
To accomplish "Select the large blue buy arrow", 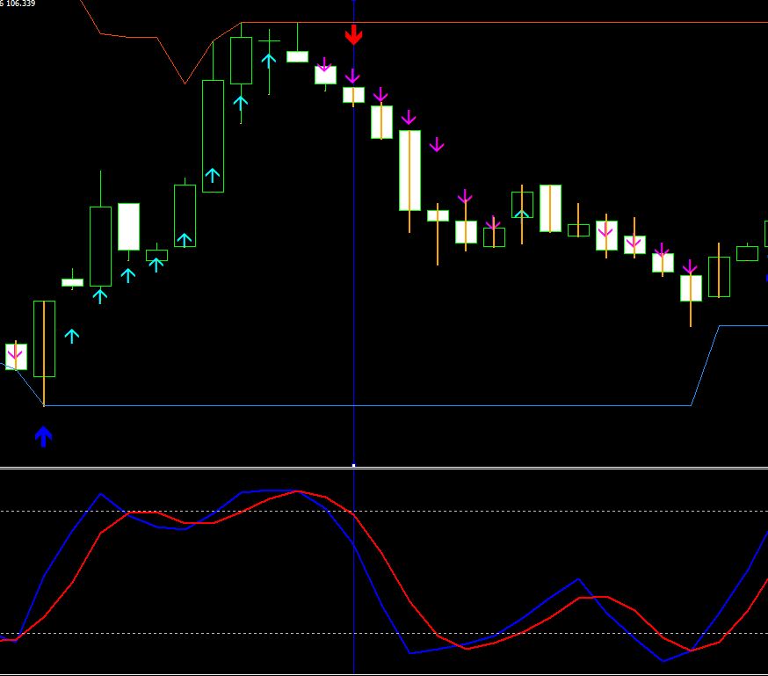I will 44,437.
